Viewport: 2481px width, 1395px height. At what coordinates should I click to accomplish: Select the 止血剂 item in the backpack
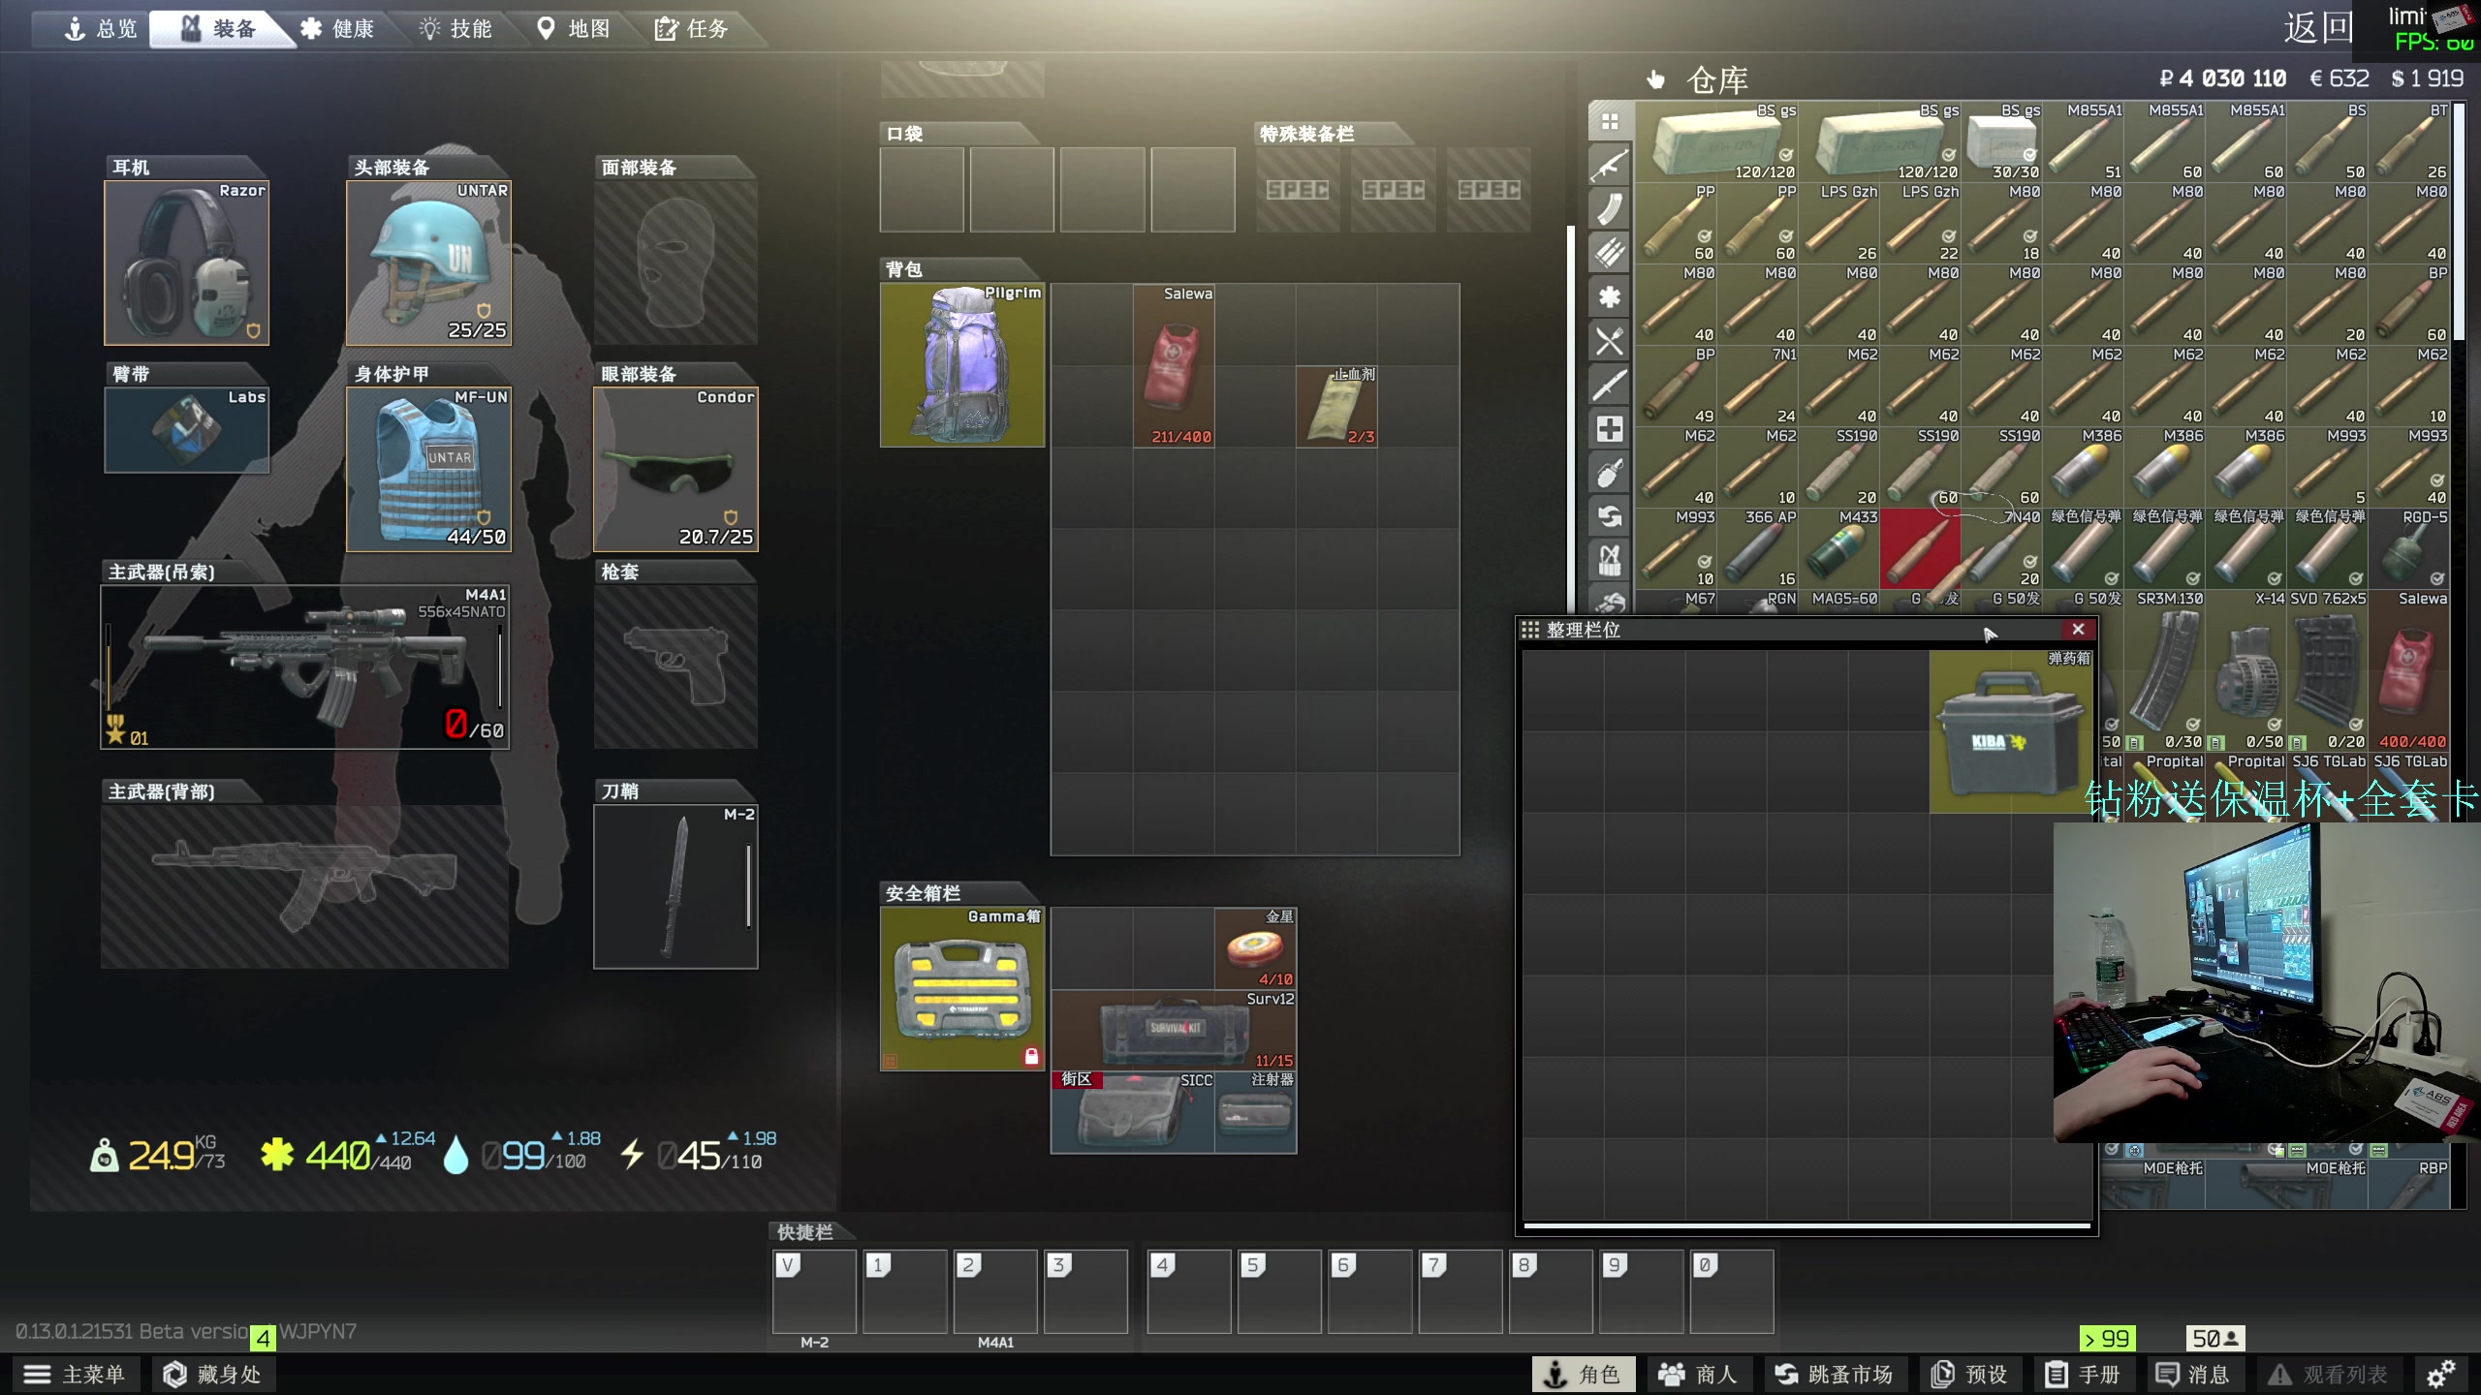pos(1336,406)
